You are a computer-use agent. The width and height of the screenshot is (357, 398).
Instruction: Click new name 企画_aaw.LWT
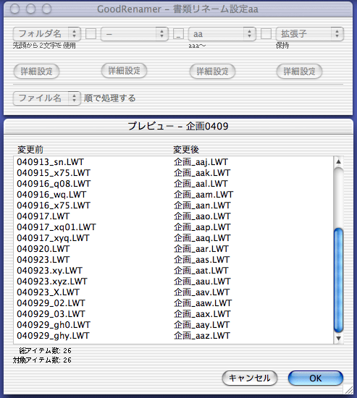(x=203, y=303)
